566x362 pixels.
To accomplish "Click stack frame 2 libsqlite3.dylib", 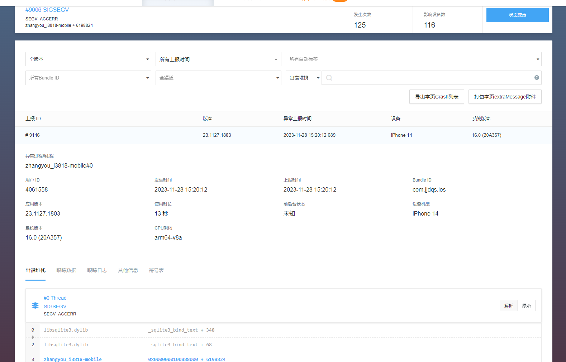I will (66, 345).
